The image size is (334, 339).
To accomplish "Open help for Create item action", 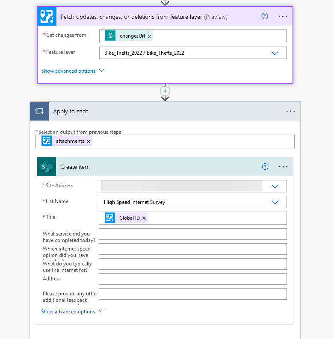I will click(x=265, y=167).
